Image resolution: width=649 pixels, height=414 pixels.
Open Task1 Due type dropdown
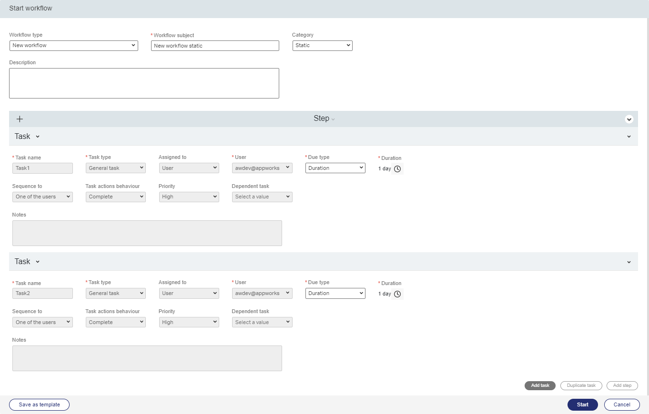pos(335,168)
